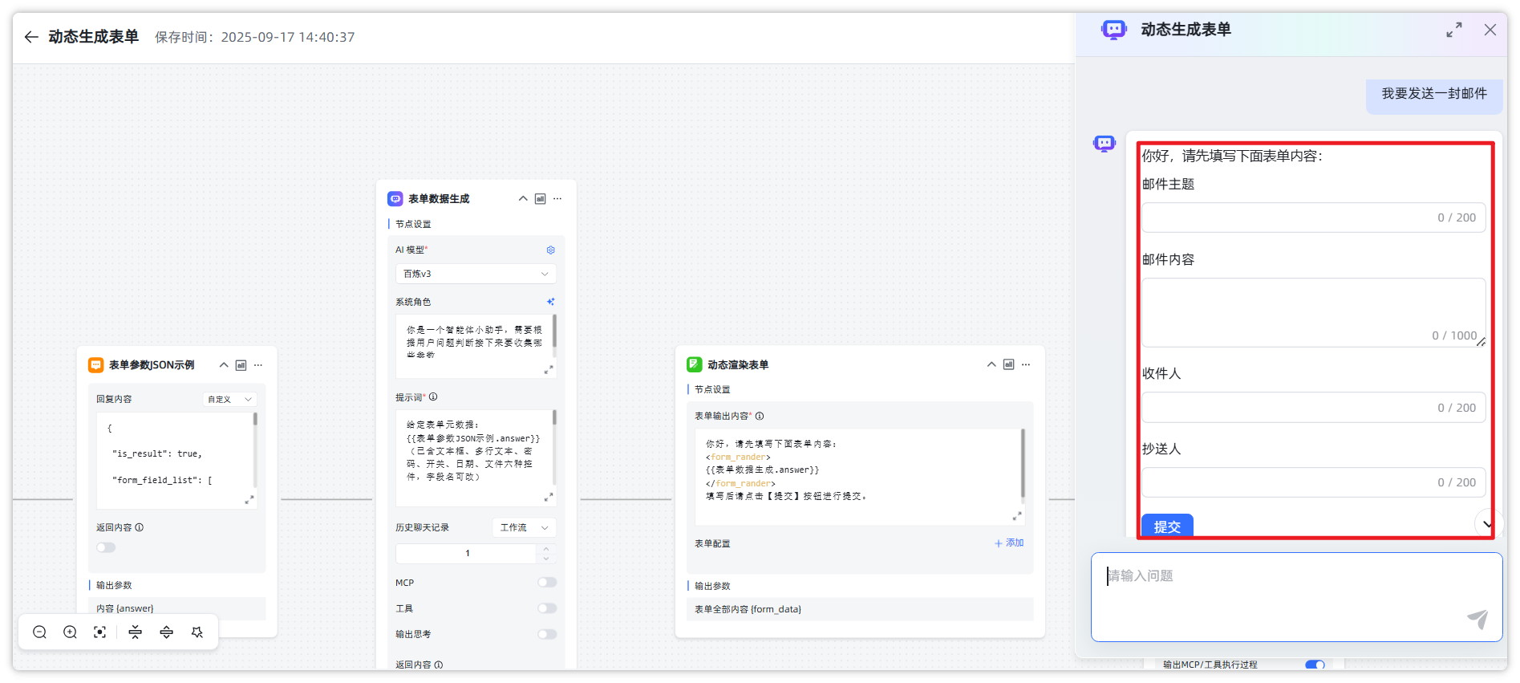This screenshot has width=1520, height=683.
Task: Click the 表单数据生成 node's parameter panel icon
Action: [x=541, y=199]
